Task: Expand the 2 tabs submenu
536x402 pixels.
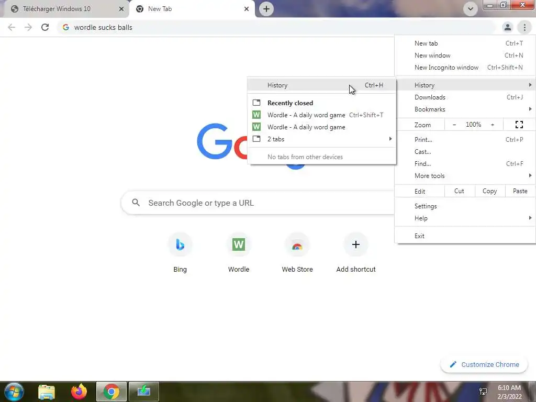Action: [322, 139]
